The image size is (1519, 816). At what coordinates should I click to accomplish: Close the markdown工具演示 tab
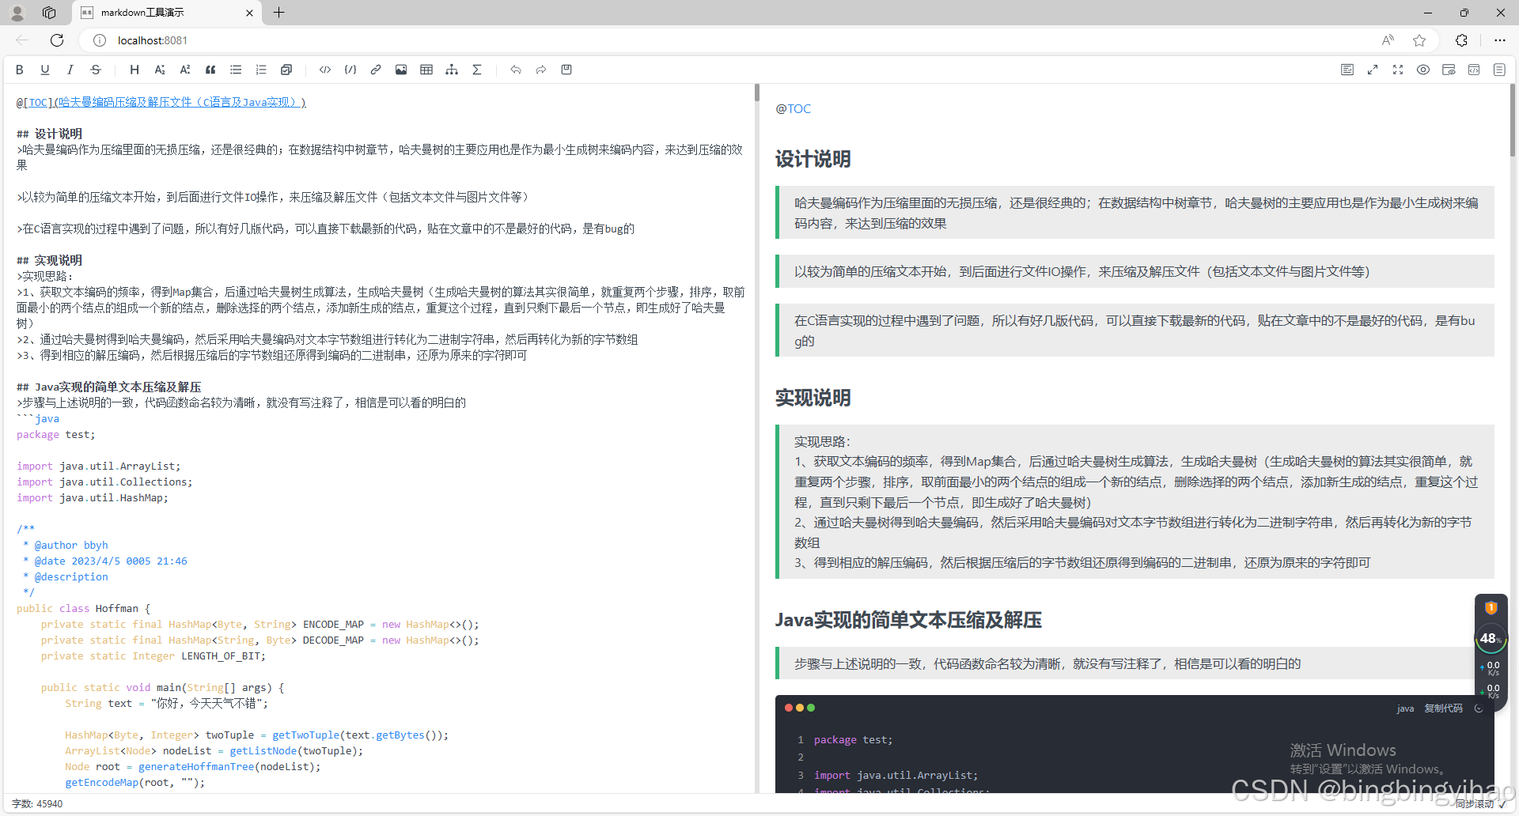249,13
